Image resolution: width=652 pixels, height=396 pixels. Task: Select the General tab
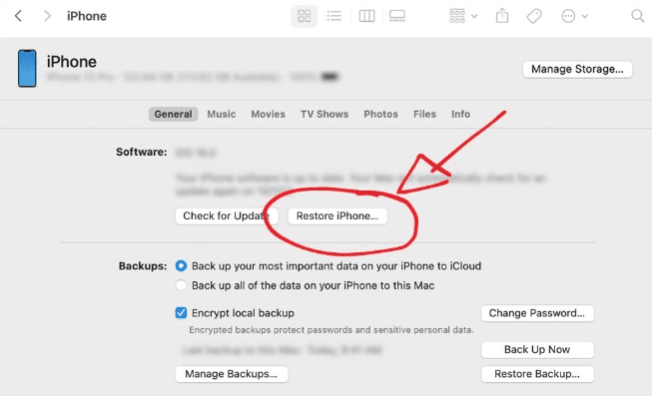[x=173, y=114]
